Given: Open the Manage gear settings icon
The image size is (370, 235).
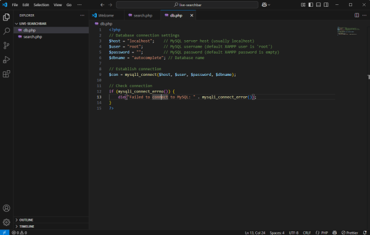Looking at the screenshot, I should pos(6,222).
